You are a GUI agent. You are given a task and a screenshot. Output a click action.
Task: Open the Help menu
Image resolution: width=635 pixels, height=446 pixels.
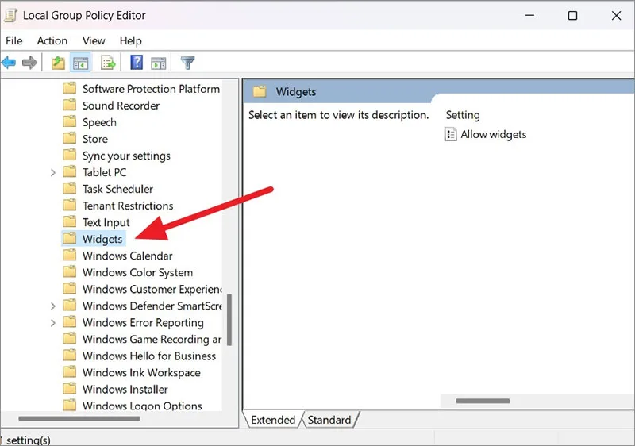pyautogui.click(x=130, y=40)
